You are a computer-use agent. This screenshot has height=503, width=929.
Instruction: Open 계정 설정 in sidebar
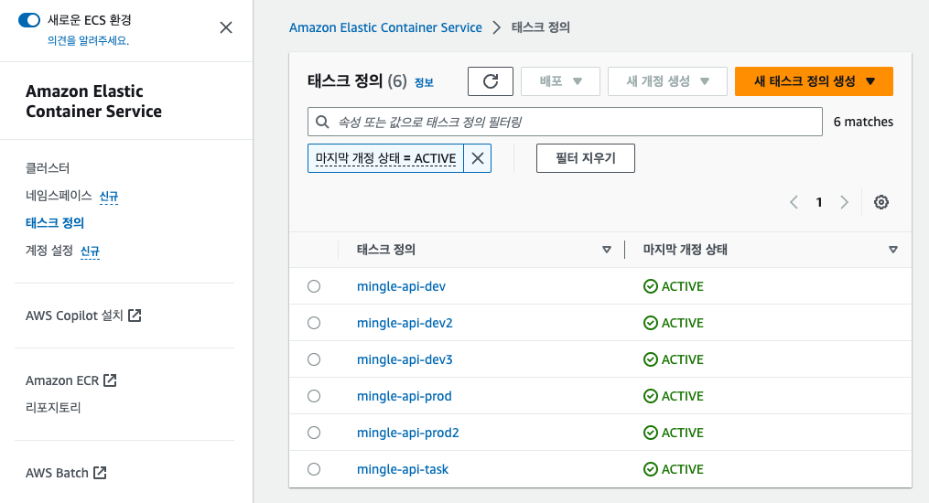(x=49, y=251)
